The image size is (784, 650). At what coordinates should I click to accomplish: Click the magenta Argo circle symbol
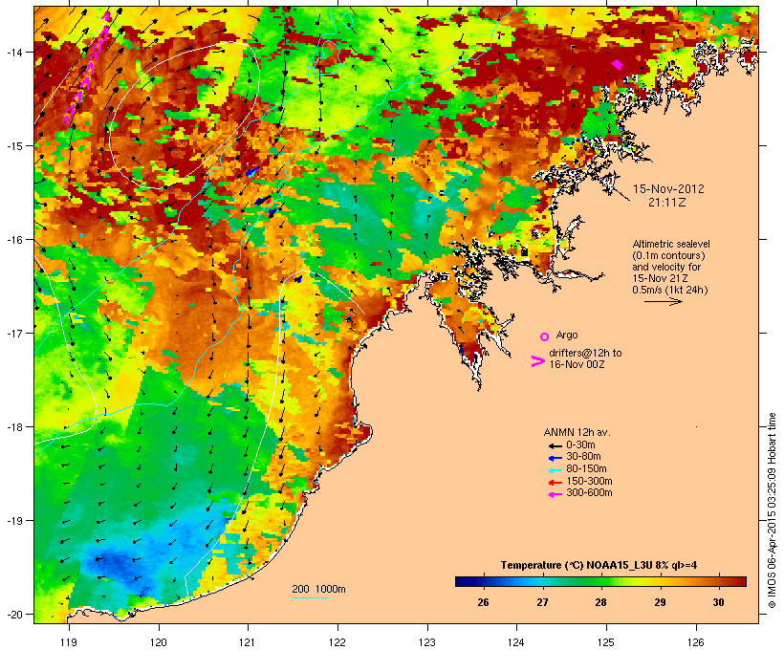545,336
